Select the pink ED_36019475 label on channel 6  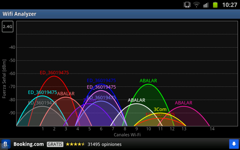[x=101, y=87]
